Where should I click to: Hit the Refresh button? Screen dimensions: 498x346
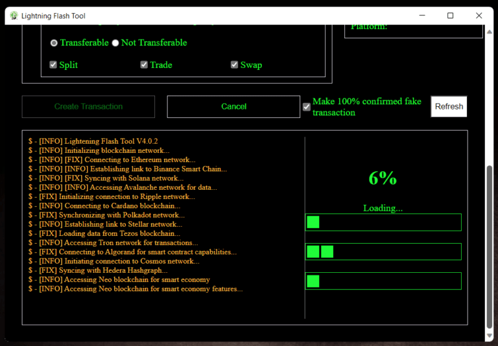449,107
